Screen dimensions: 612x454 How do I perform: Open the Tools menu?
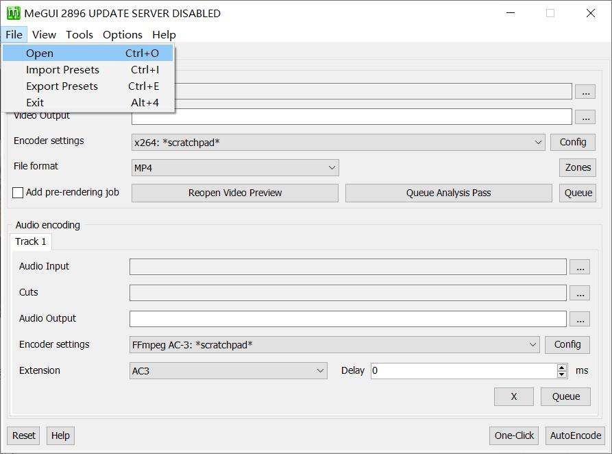tap(79, 34)
